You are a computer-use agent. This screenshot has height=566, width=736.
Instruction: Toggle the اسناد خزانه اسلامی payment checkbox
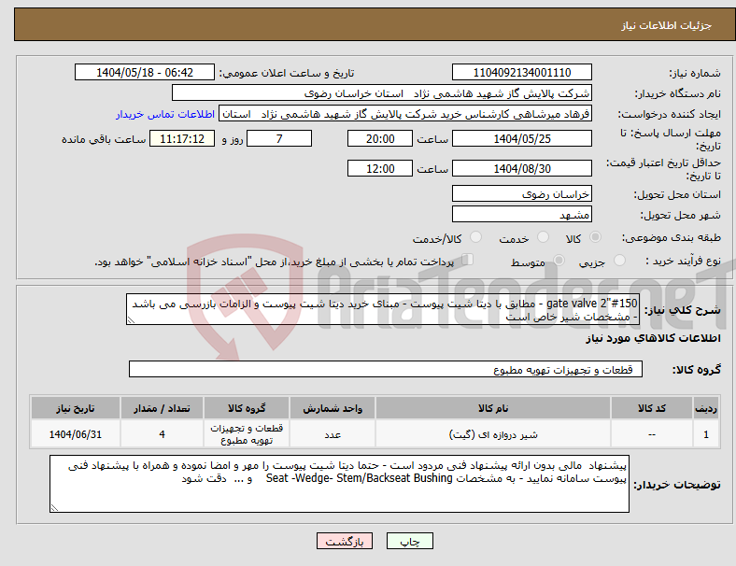tap(468, 259)
